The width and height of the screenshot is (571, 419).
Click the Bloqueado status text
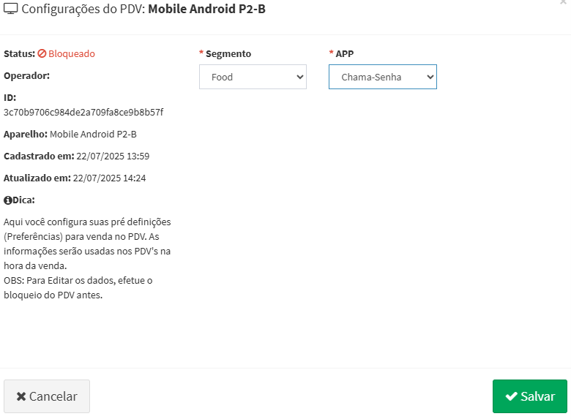pos(72,53)
